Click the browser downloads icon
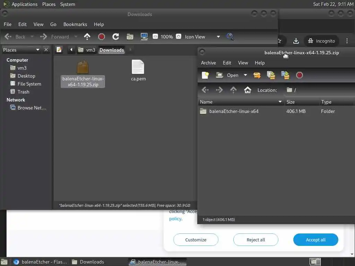This screenshot has height=266, width=355. pos(296,41)
